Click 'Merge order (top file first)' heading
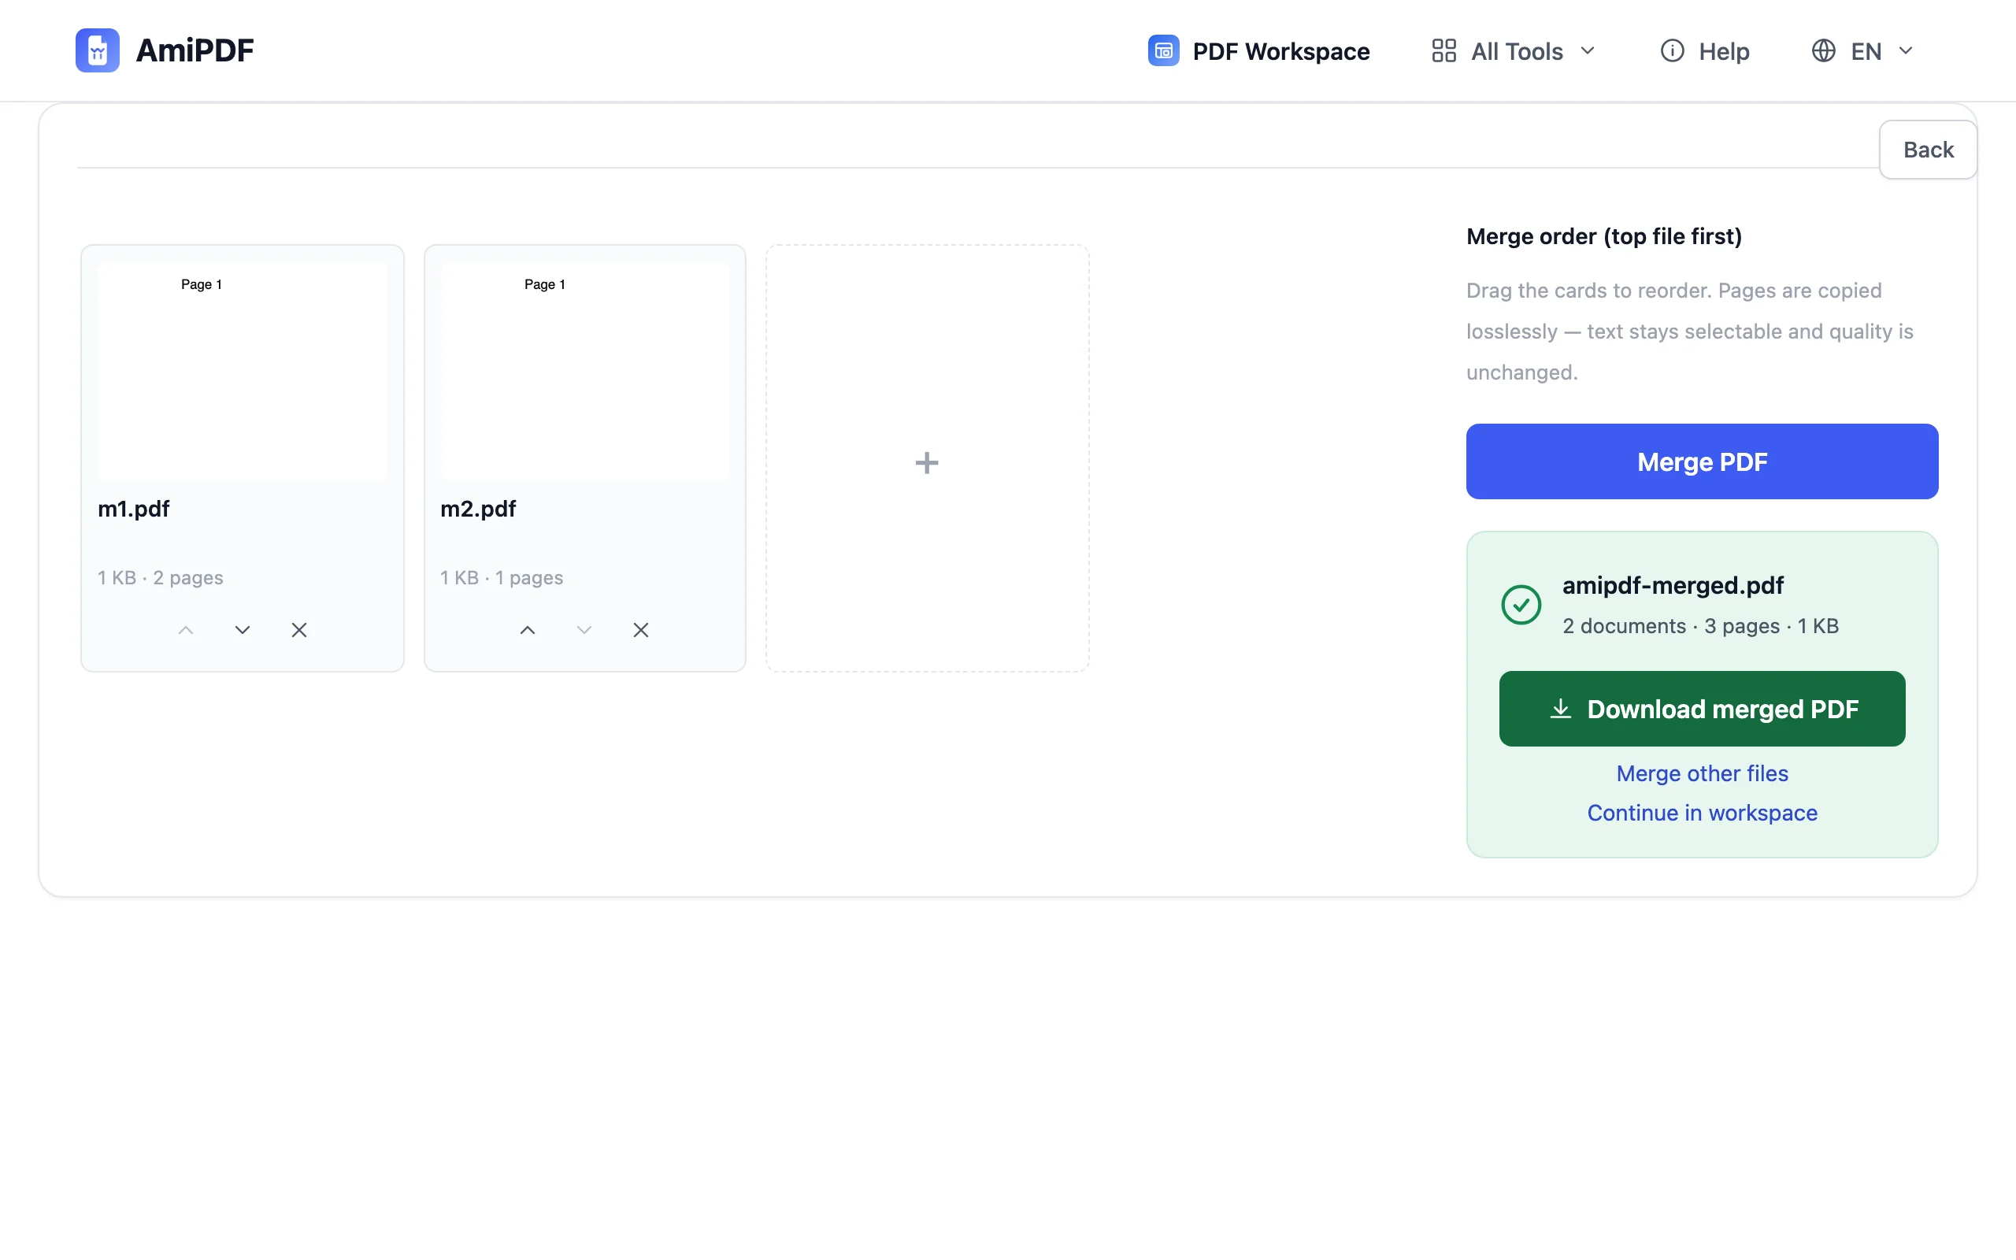 [1603, 237]
